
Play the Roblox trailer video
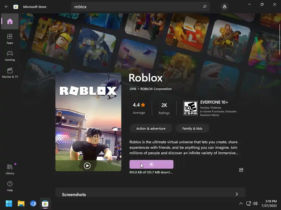(87, 166)
